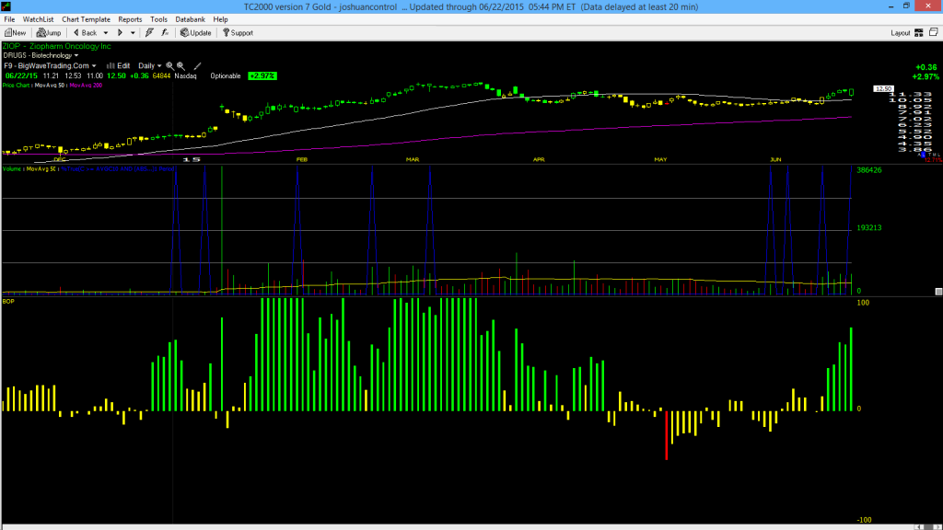943x530 pixels.
Task: Open the Reports menu
Action: point(130,19)
